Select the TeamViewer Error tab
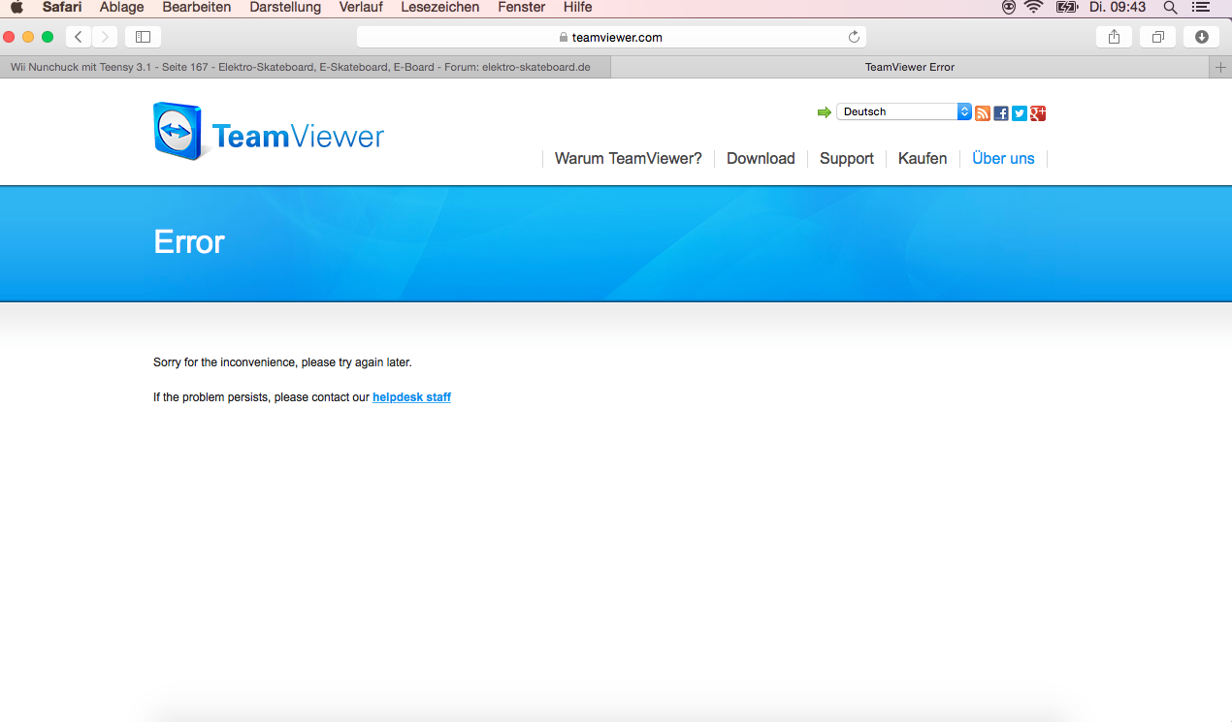Screen dimensions: 1232x722 click(x=910, y=67)
